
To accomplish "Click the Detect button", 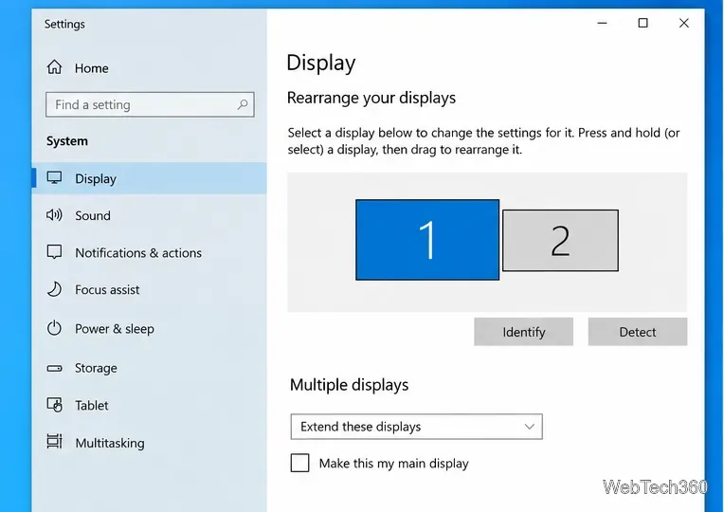I will 637,331.
